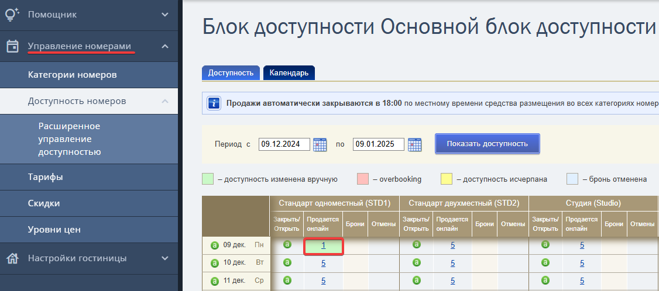Open Уровни цен in the sidebar
Viewport: 659px width, 291px height.
[89, 230]
